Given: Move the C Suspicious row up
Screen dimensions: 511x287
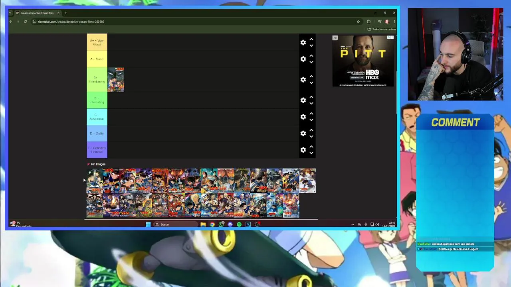Looking at the screenshot, I should 311,114.
